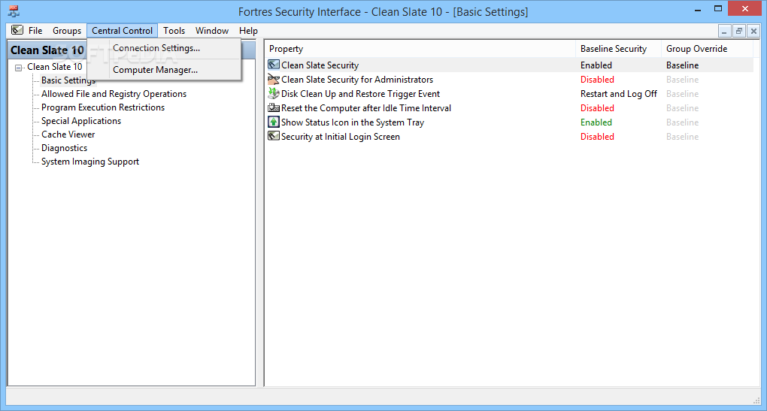Screen dimensions: 767x411
Task: Select the Clean Slate Security property text
Action: (x=320, y=65)
